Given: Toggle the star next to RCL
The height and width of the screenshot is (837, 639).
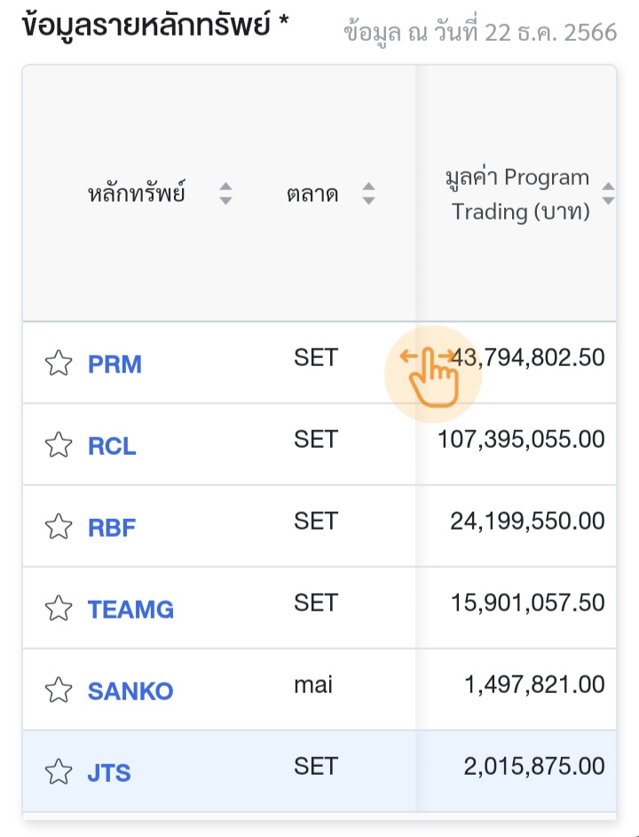Looking at the screenshot, I should (59, 445).
